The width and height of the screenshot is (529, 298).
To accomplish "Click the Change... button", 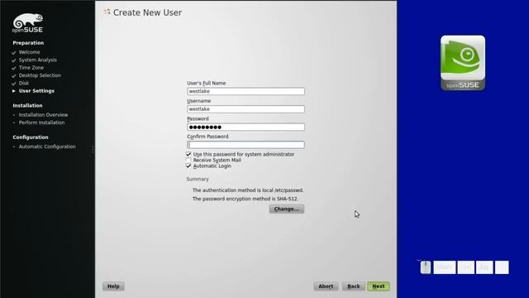I will pyautogui.click(x=287, y=209).
